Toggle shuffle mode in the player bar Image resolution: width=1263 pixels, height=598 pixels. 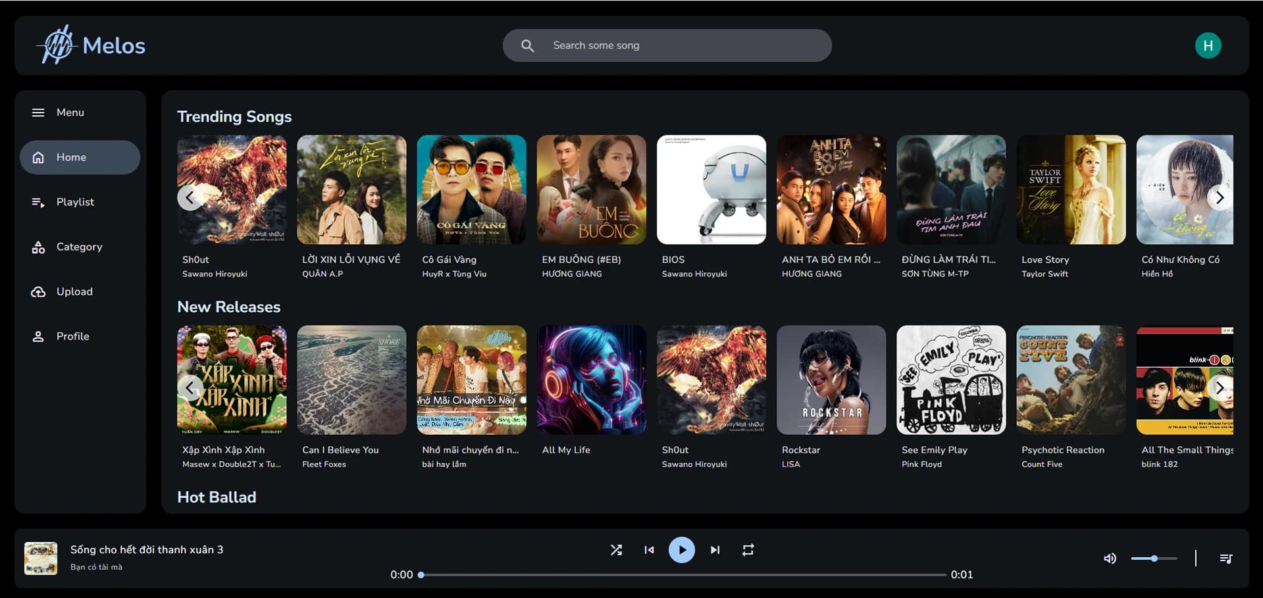(616, 550)
